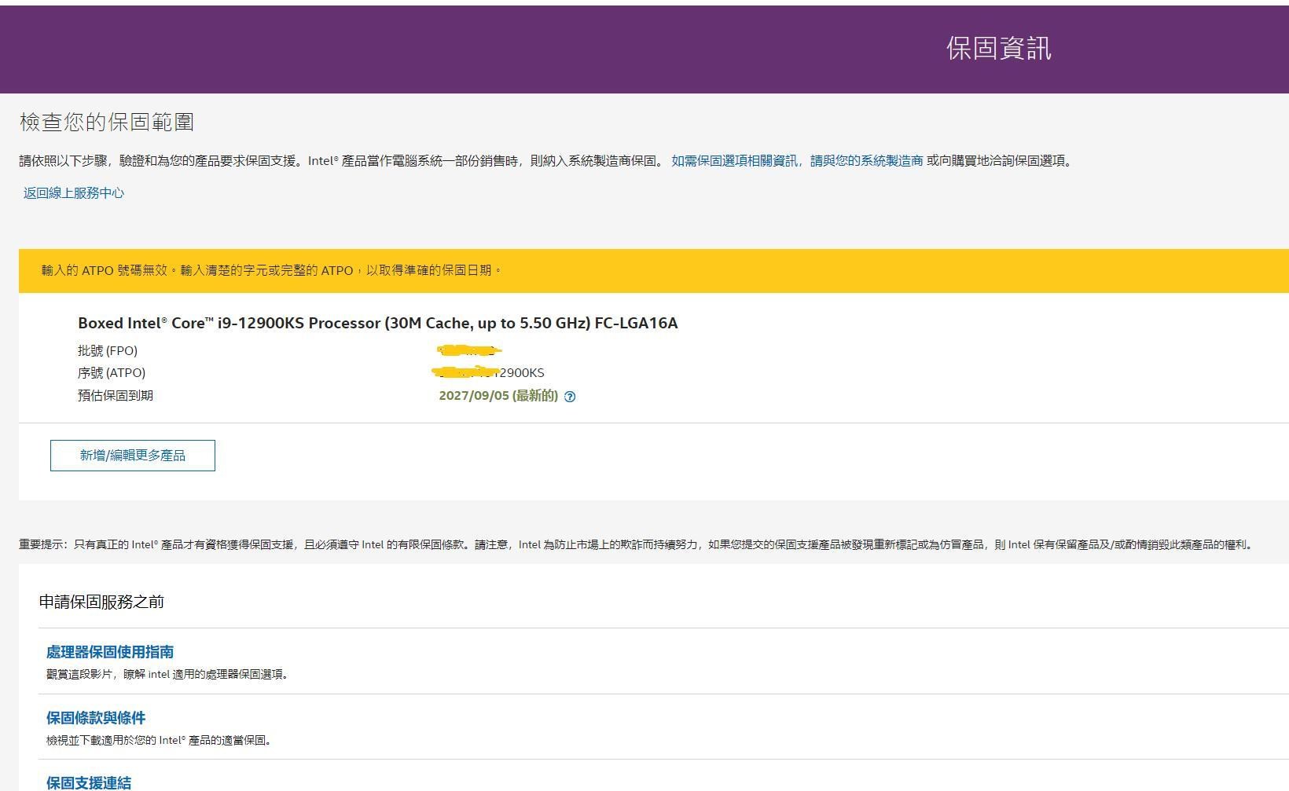The width and height of the screenshot is (1289, 791).
Task: Open the 返回線上服務中心 link
Action: pos(73,193)
